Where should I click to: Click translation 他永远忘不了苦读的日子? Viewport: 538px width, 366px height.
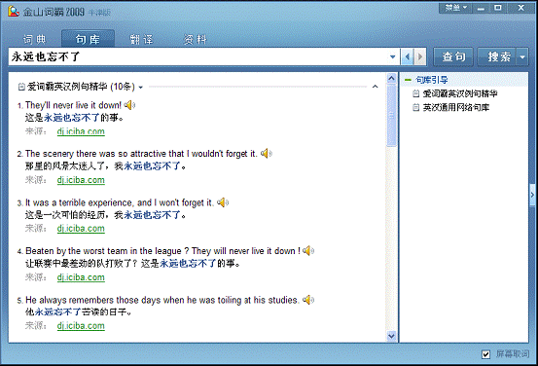[x=78, y=311]
